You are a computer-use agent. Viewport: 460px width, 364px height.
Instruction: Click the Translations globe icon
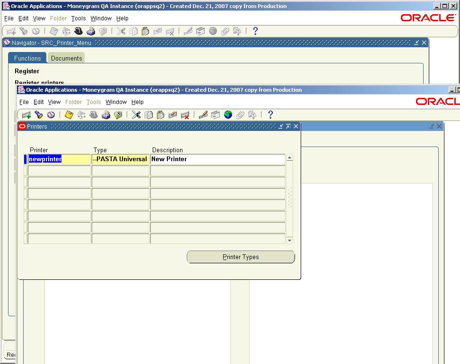coord(228,114)
